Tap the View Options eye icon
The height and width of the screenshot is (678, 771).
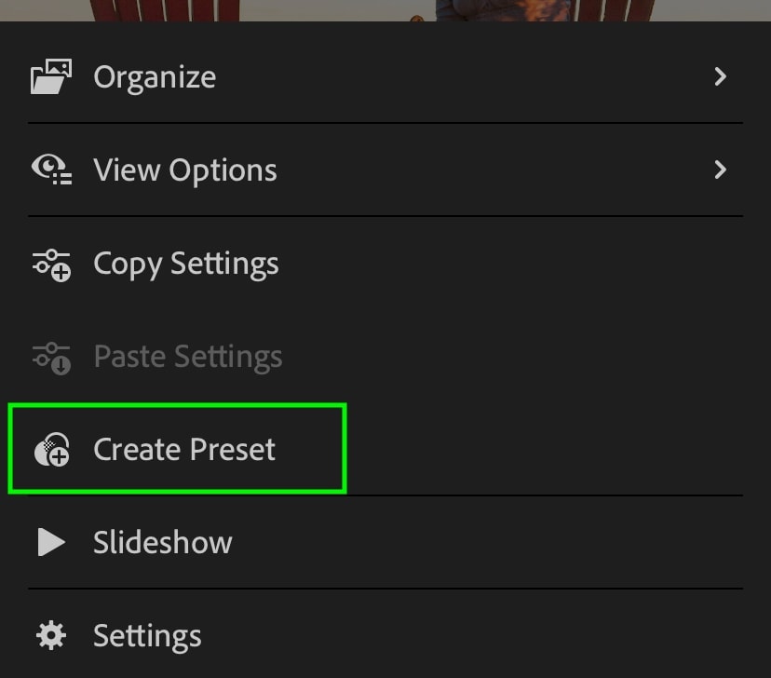click(51, 169)
